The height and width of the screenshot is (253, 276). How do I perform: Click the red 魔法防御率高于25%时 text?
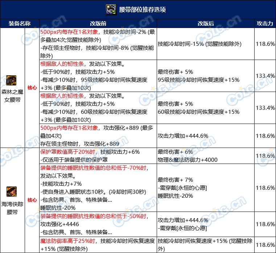67,241
